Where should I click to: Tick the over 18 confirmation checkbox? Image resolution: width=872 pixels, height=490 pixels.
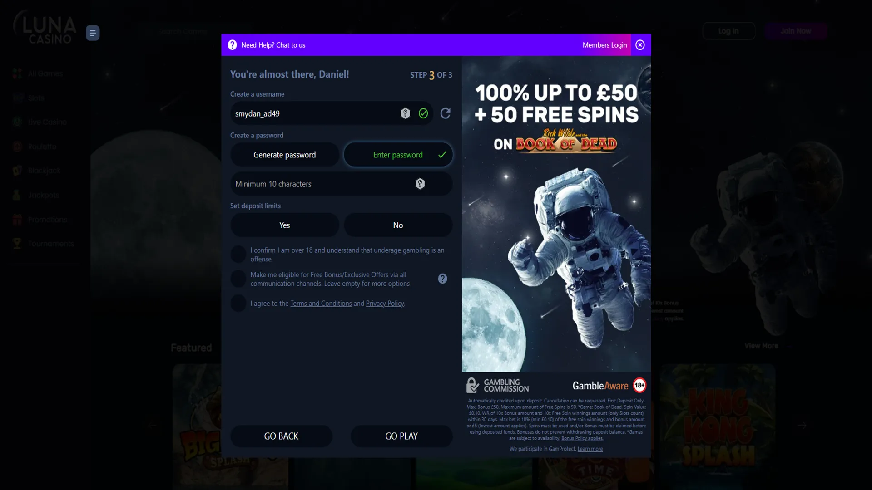click(x=238, y=254)
